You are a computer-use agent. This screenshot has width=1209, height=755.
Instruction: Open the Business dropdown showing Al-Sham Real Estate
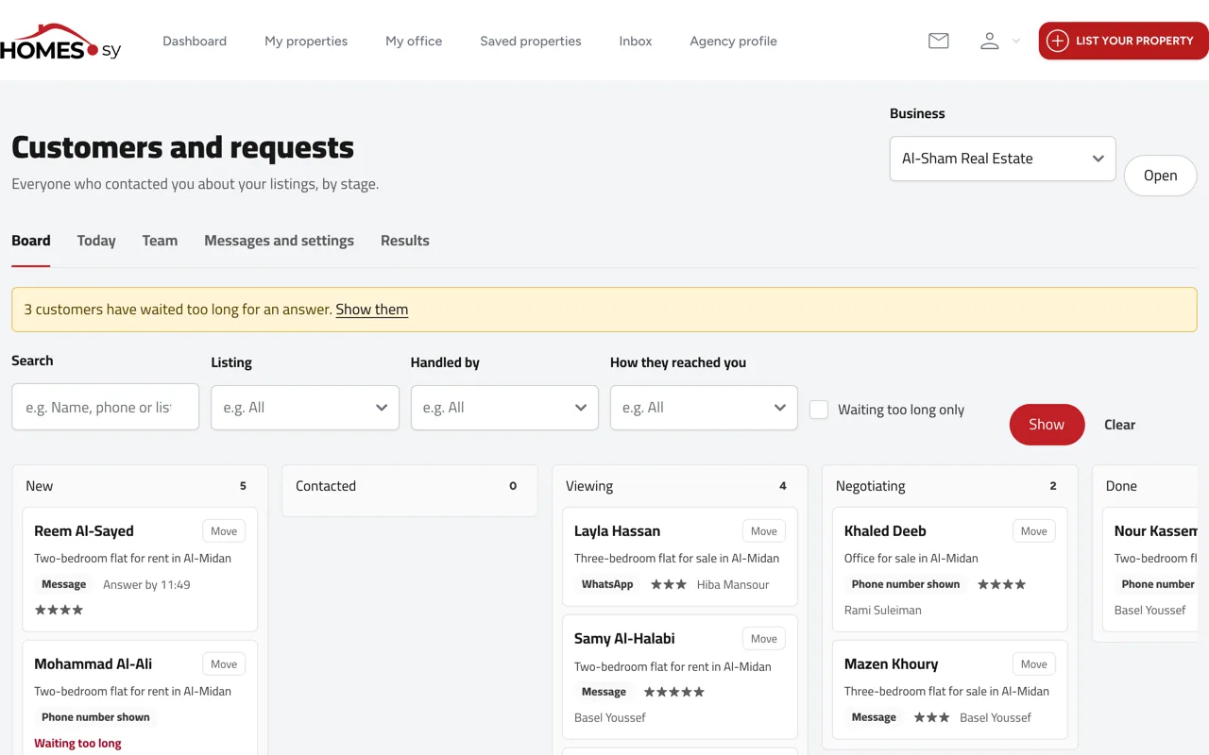1002,159
